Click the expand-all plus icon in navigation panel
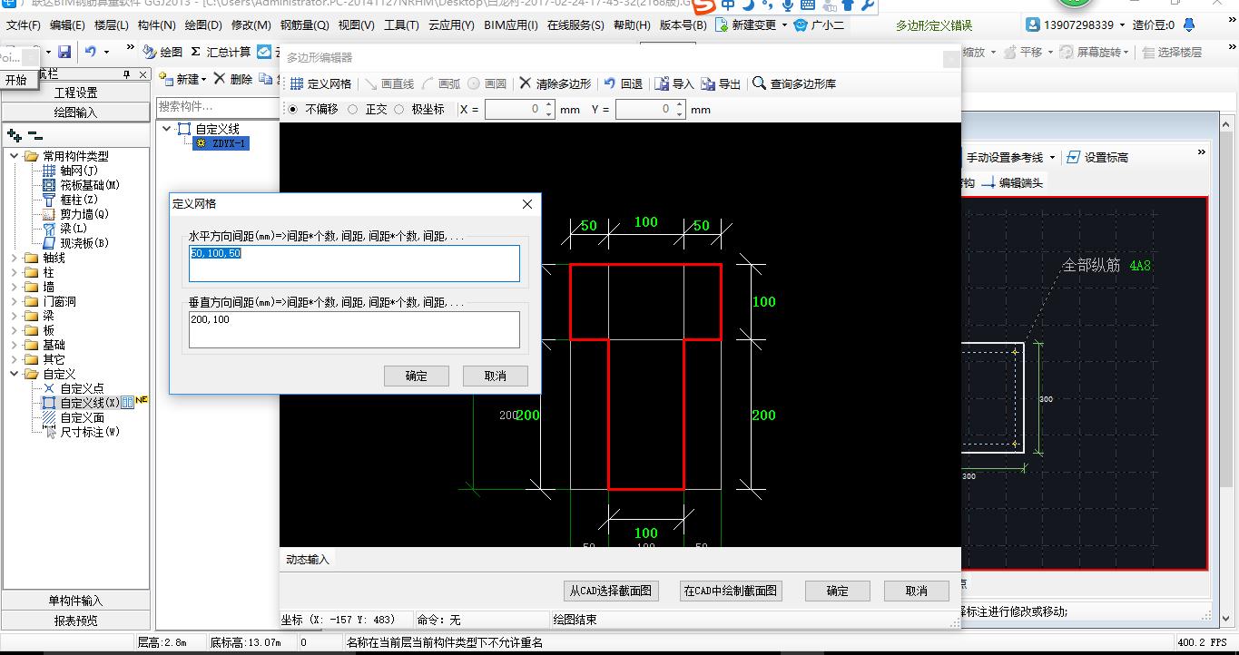 [x=15, y=135]
